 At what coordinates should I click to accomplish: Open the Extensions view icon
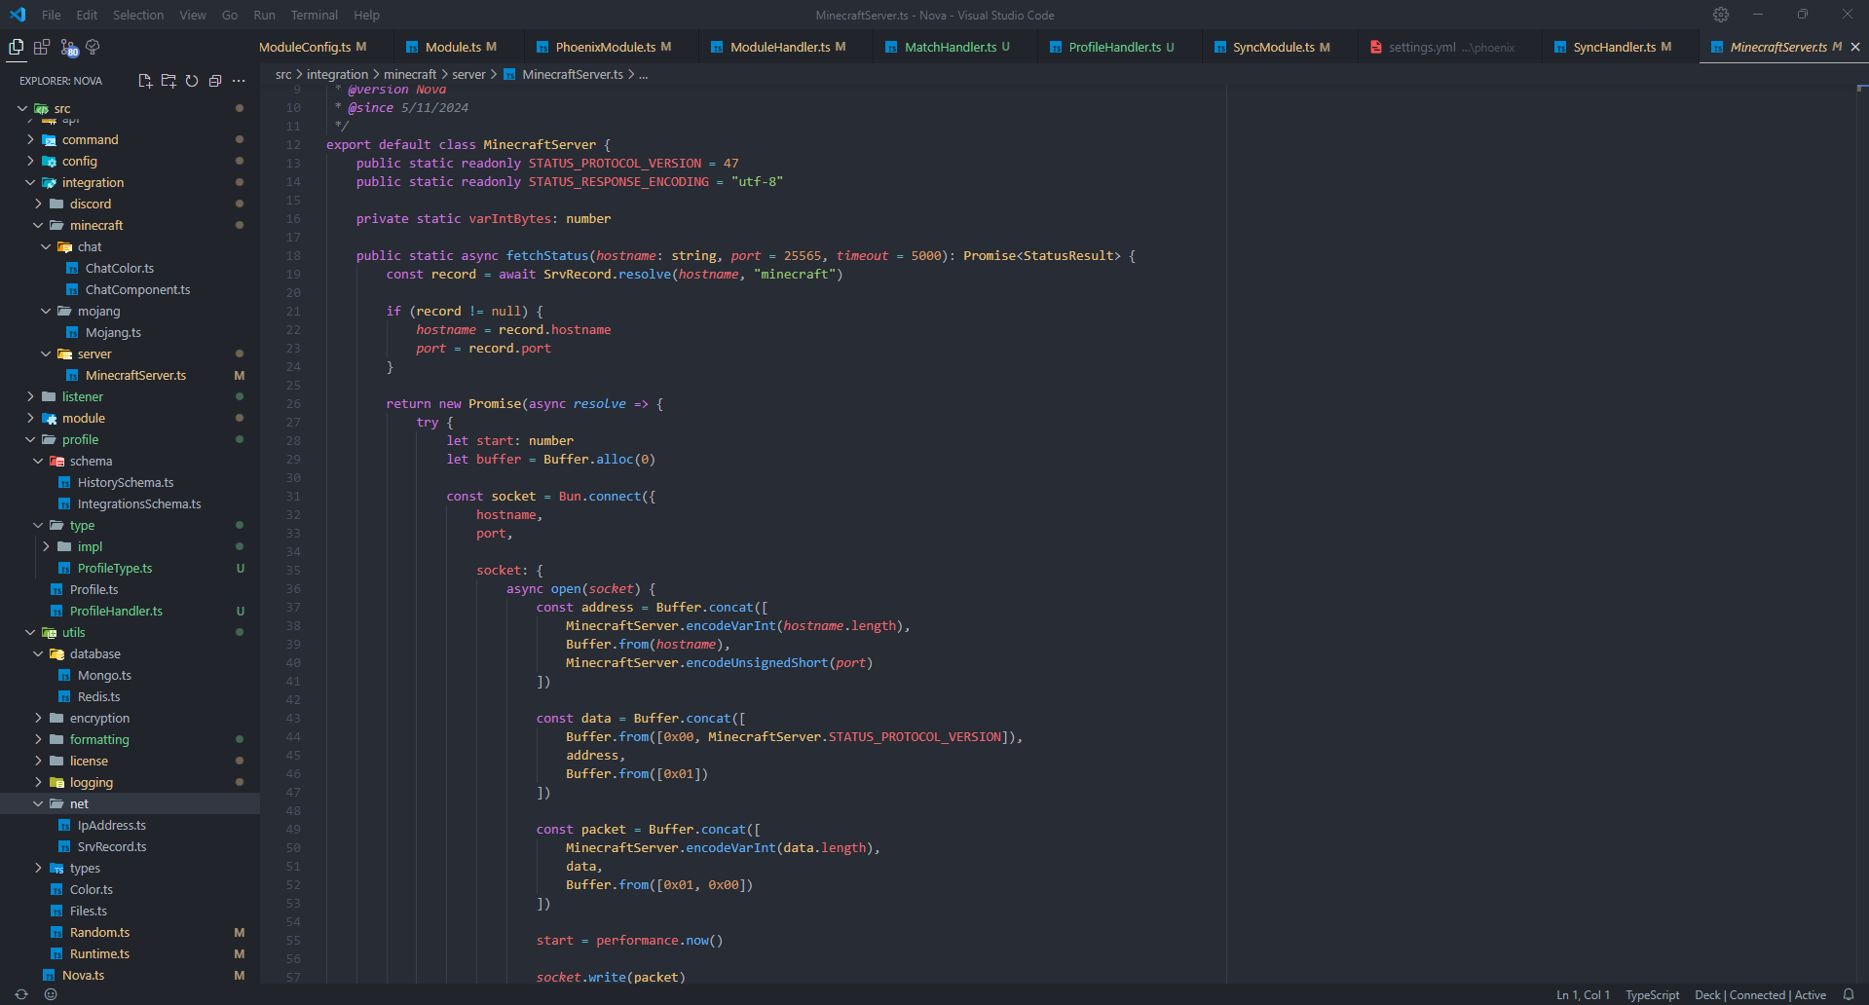42,47
